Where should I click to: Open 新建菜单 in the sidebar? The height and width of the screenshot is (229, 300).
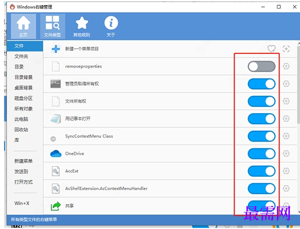tap(24, 161)
